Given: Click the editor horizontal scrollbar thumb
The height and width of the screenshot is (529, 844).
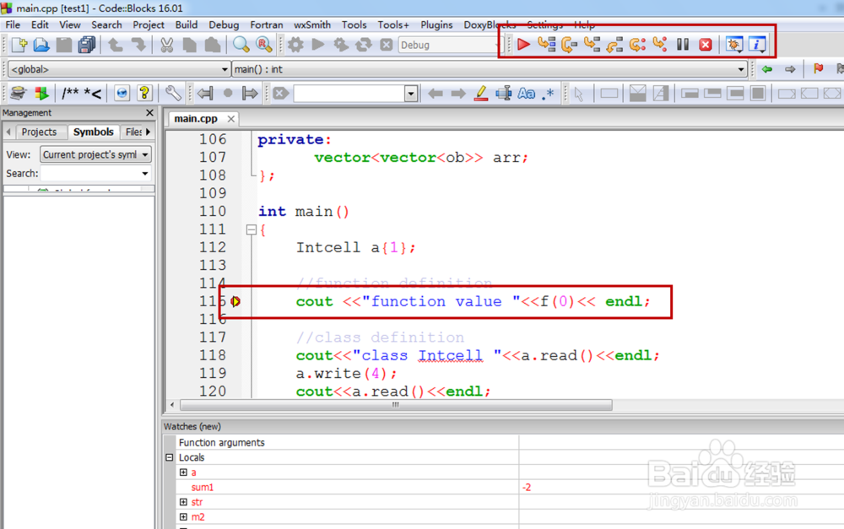Looking at the screenshot, I should (396, 405).
